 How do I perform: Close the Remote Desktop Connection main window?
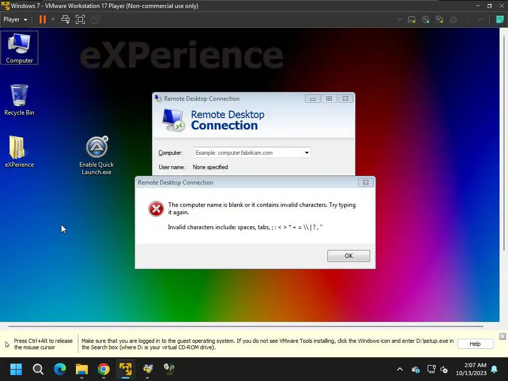click(345, 99)
